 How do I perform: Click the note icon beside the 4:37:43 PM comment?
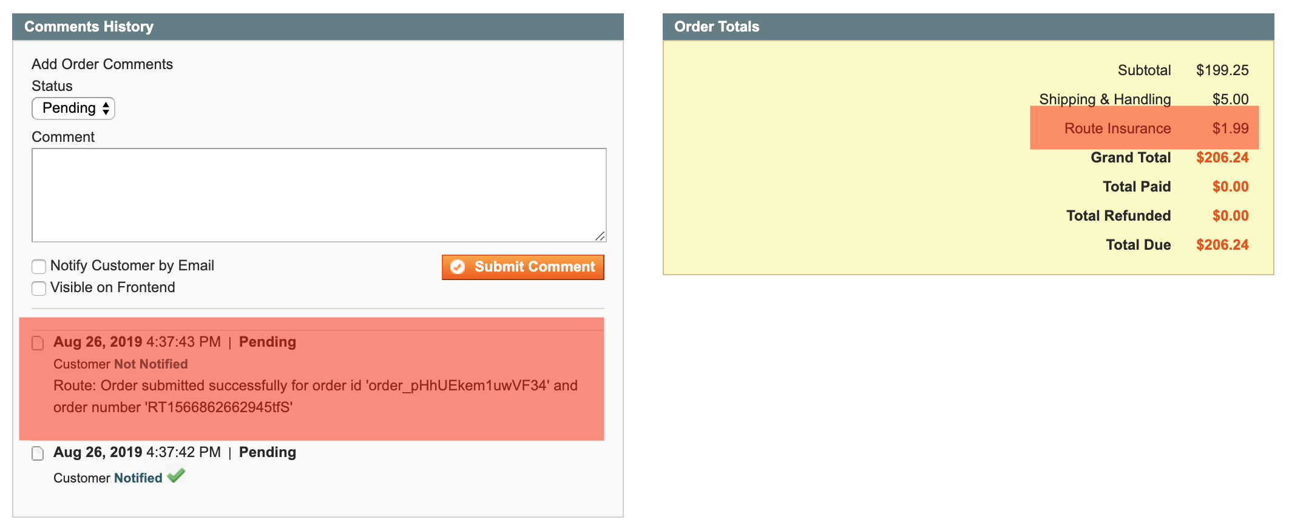pos(38,343)
